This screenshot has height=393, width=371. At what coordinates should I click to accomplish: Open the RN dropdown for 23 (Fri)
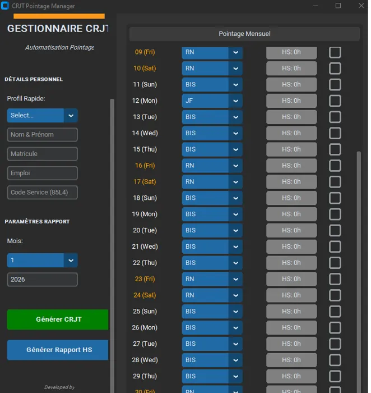(x=212, y=279)
